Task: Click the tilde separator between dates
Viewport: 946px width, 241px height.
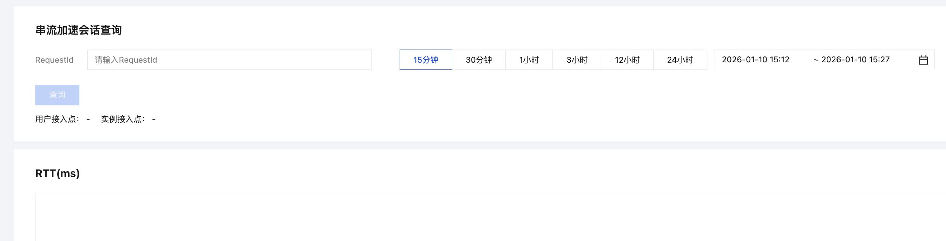Action: (x=815, y=60)
